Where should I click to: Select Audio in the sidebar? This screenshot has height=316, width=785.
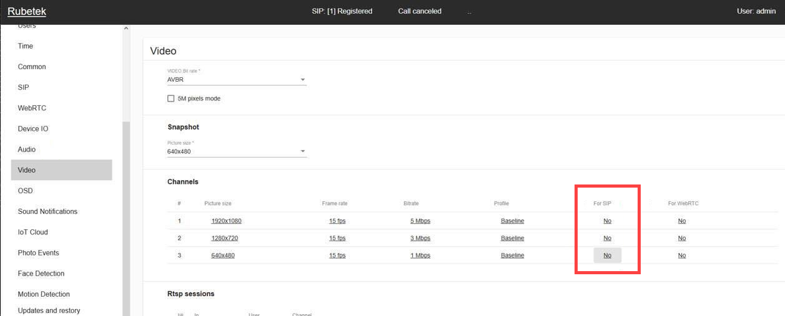click(27, 150)
